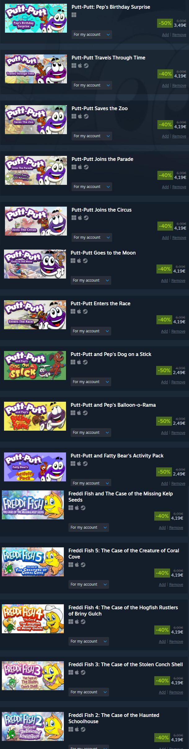The width and height of the screenshot is (189, 749).
Task: Add Putt-Putt and Pep's Balloon-o-Rama
Action: [165, 433]
